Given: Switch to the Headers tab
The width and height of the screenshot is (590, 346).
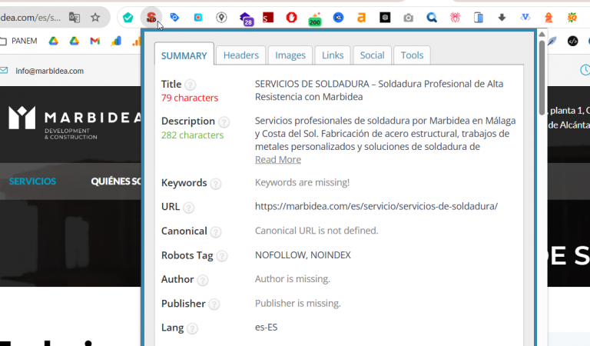Looking at the screenshot, I should pyautogui.click(x=240, y=55).
